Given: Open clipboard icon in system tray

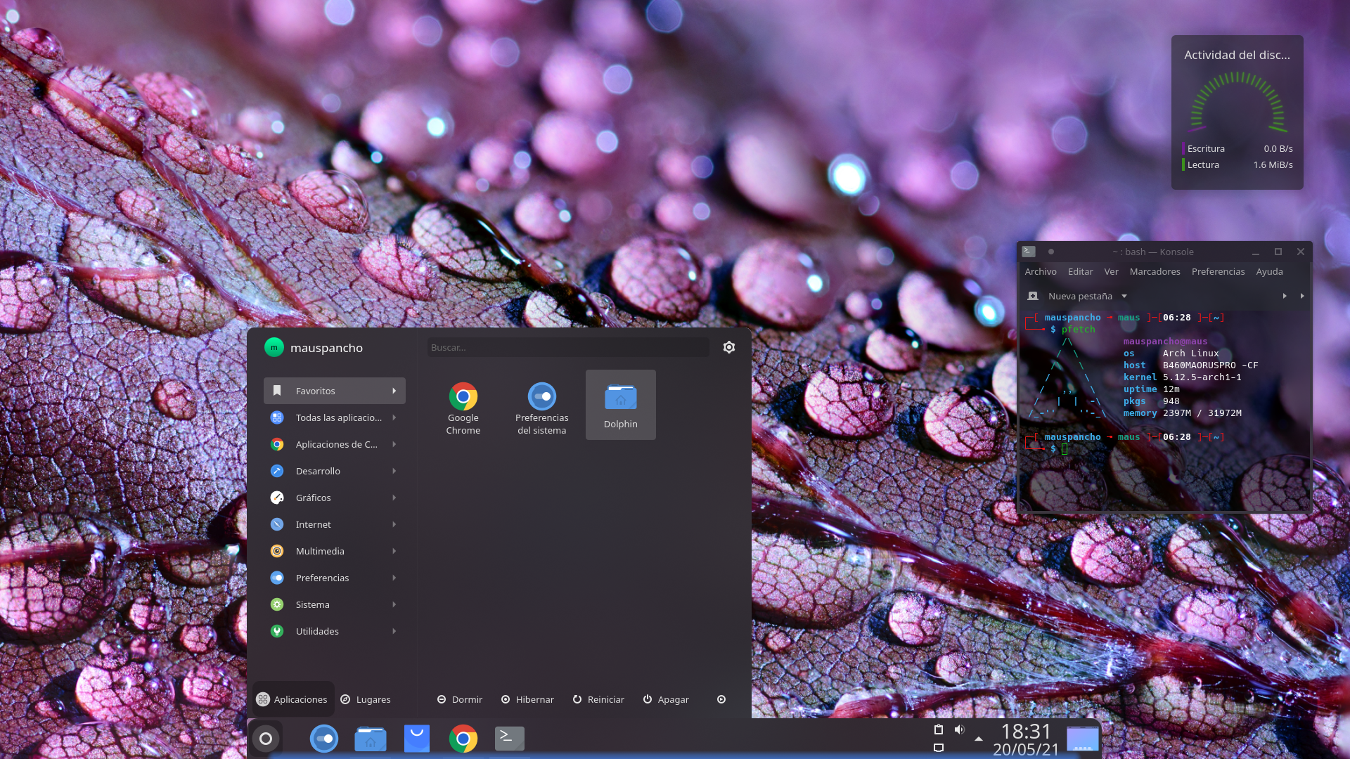Looking at the screenshot, I should 938,729.
